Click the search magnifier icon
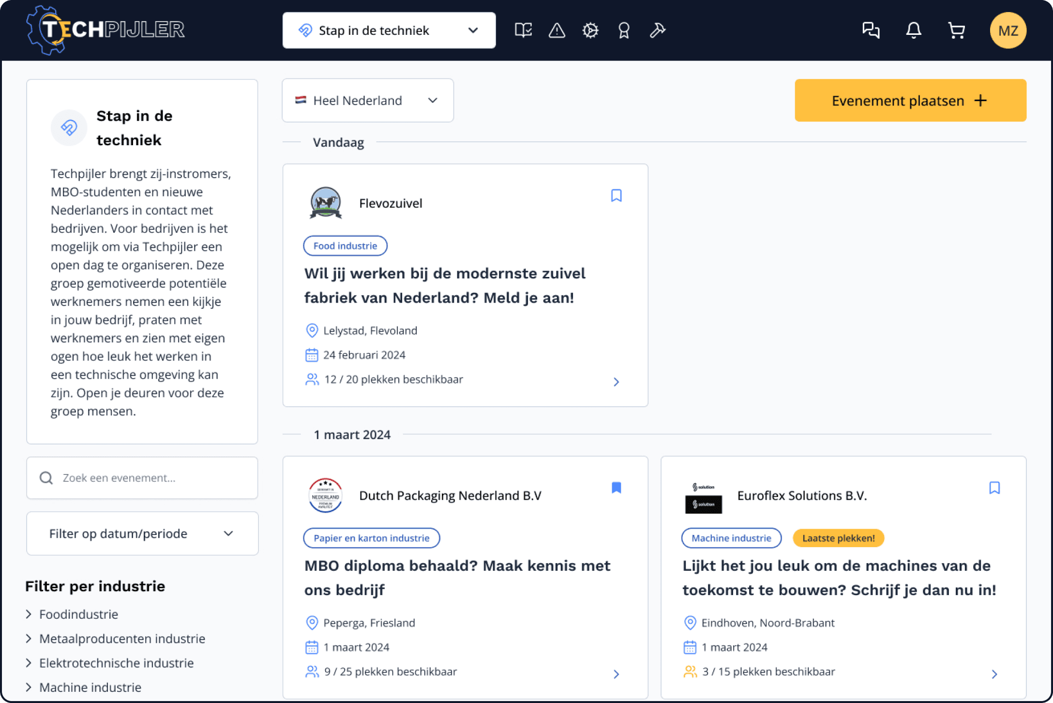The height and width of the screenshot is (703, 1053). [x=46, y=478]
